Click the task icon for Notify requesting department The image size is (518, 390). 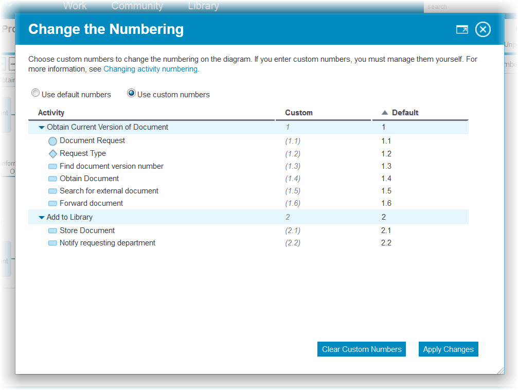52,243
